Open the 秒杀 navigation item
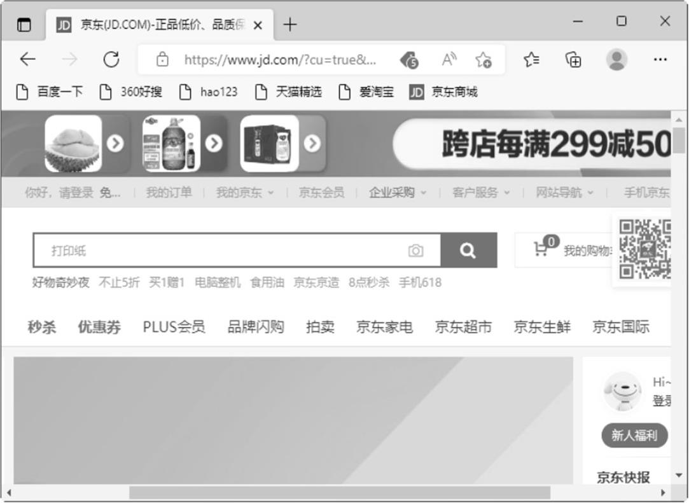This screenshot has width=689, height=503. pos(42,327)
